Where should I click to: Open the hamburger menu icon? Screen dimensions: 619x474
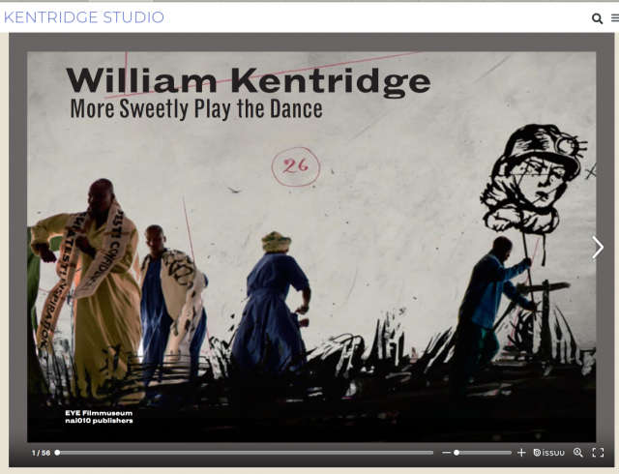coord(615,17)
